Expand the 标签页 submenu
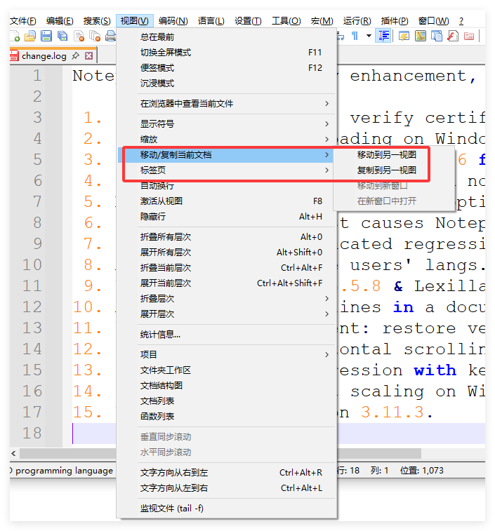Screen dimensions: 495x531 tap(227, 170)
